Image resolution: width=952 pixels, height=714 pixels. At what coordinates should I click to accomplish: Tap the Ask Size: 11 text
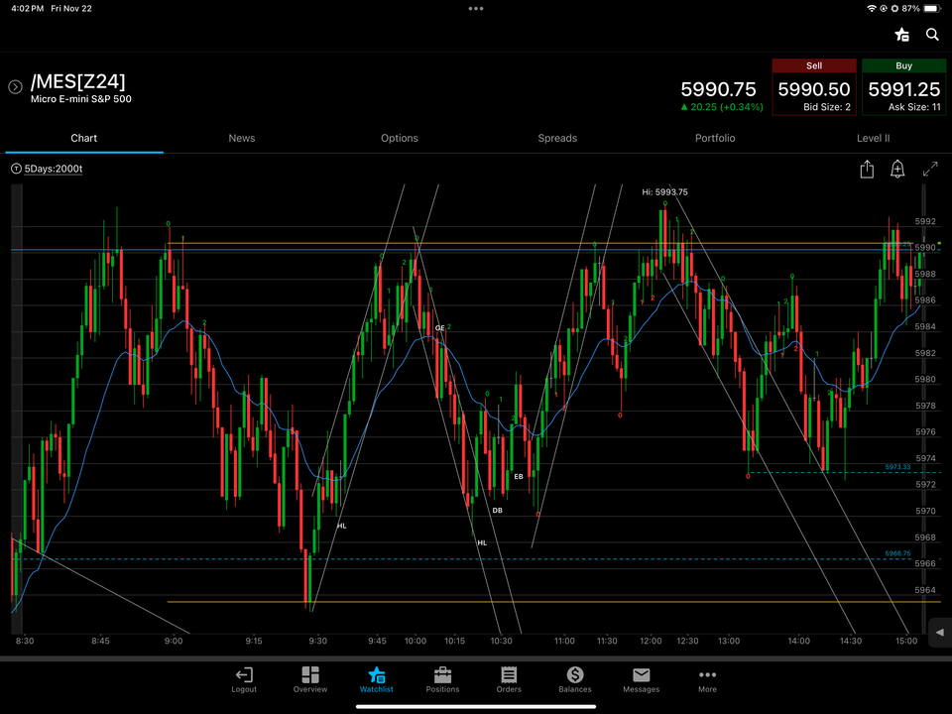[914, 107]
